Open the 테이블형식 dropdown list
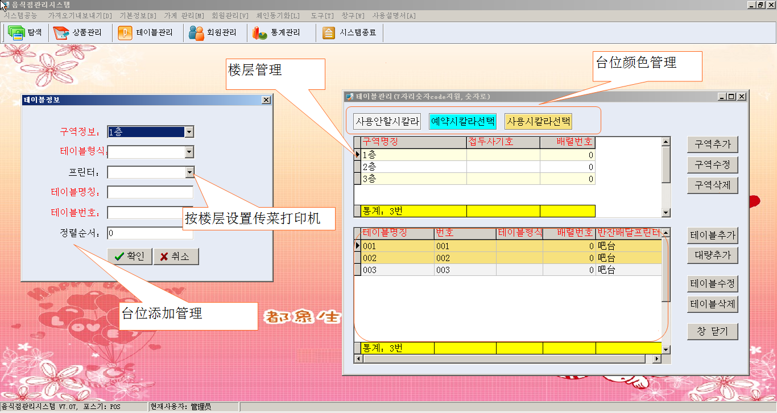 coord(189,152)
